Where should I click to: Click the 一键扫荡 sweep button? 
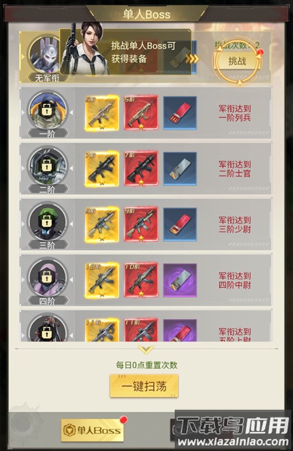144,386
